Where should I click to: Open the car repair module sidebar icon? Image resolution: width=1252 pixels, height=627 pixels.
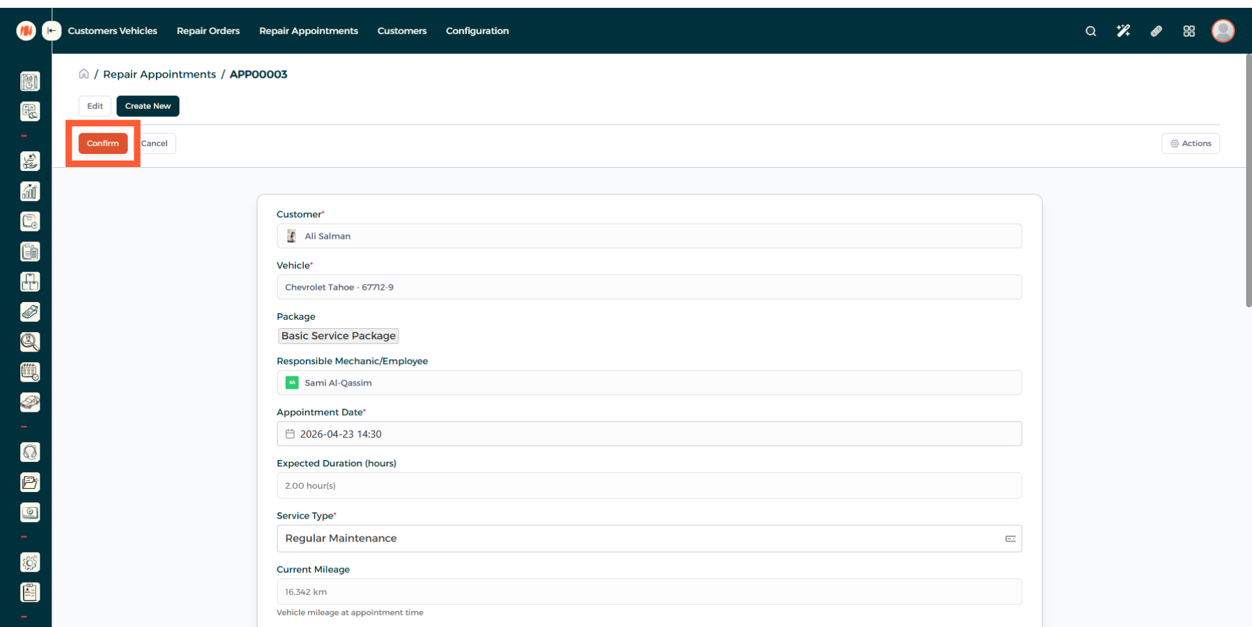[x=30, y=403]
